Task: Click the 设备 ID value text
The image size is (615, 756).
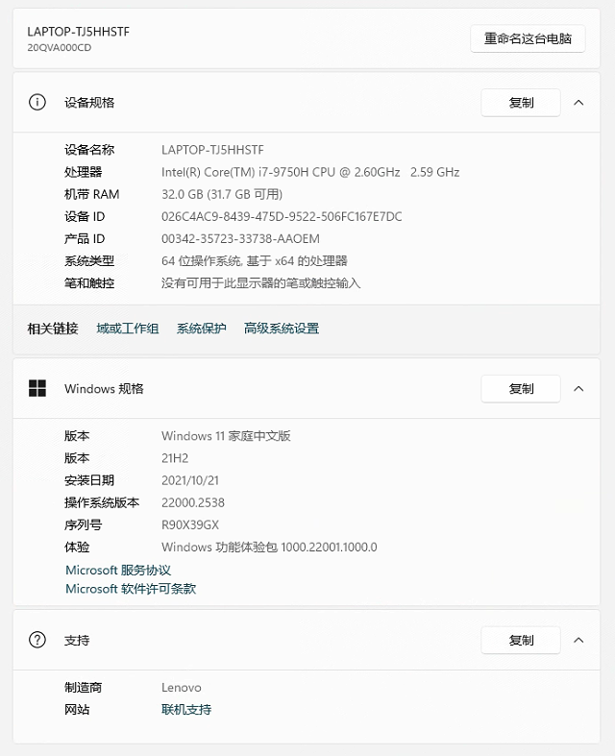Action: [282, 216]
